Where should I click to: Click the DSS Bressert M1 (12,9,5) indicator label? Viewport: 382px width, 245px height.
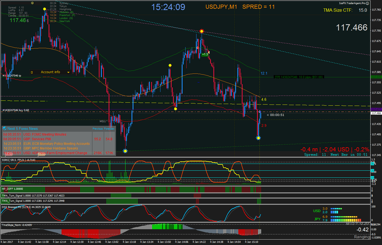pyautogui.click(x=26, y=207)
